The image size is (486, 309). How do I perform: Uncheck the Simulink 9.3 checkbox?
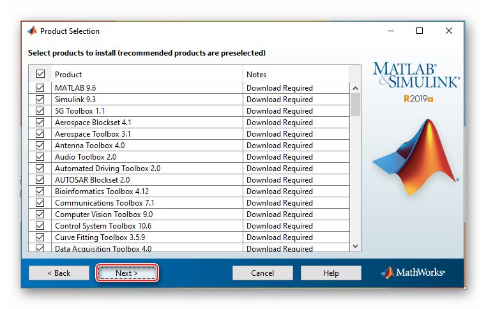pos(40,100)
